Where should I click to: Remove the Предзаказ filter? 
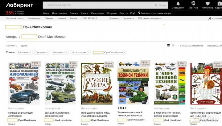tap(48, 52)
